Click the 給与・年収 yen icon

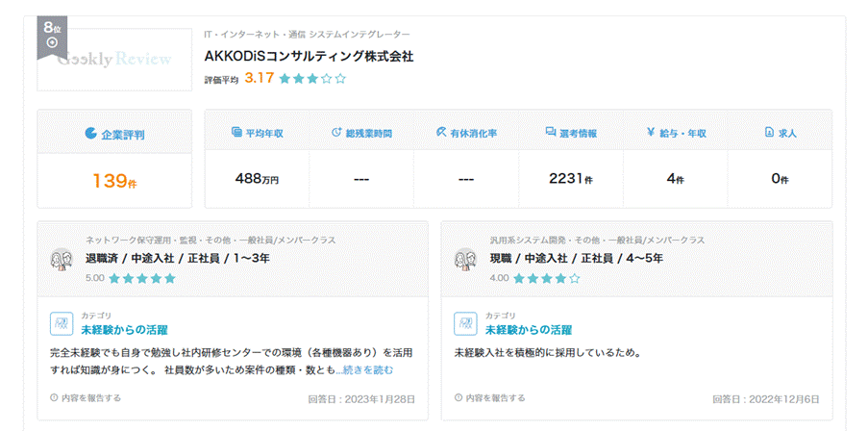(651, 133)
